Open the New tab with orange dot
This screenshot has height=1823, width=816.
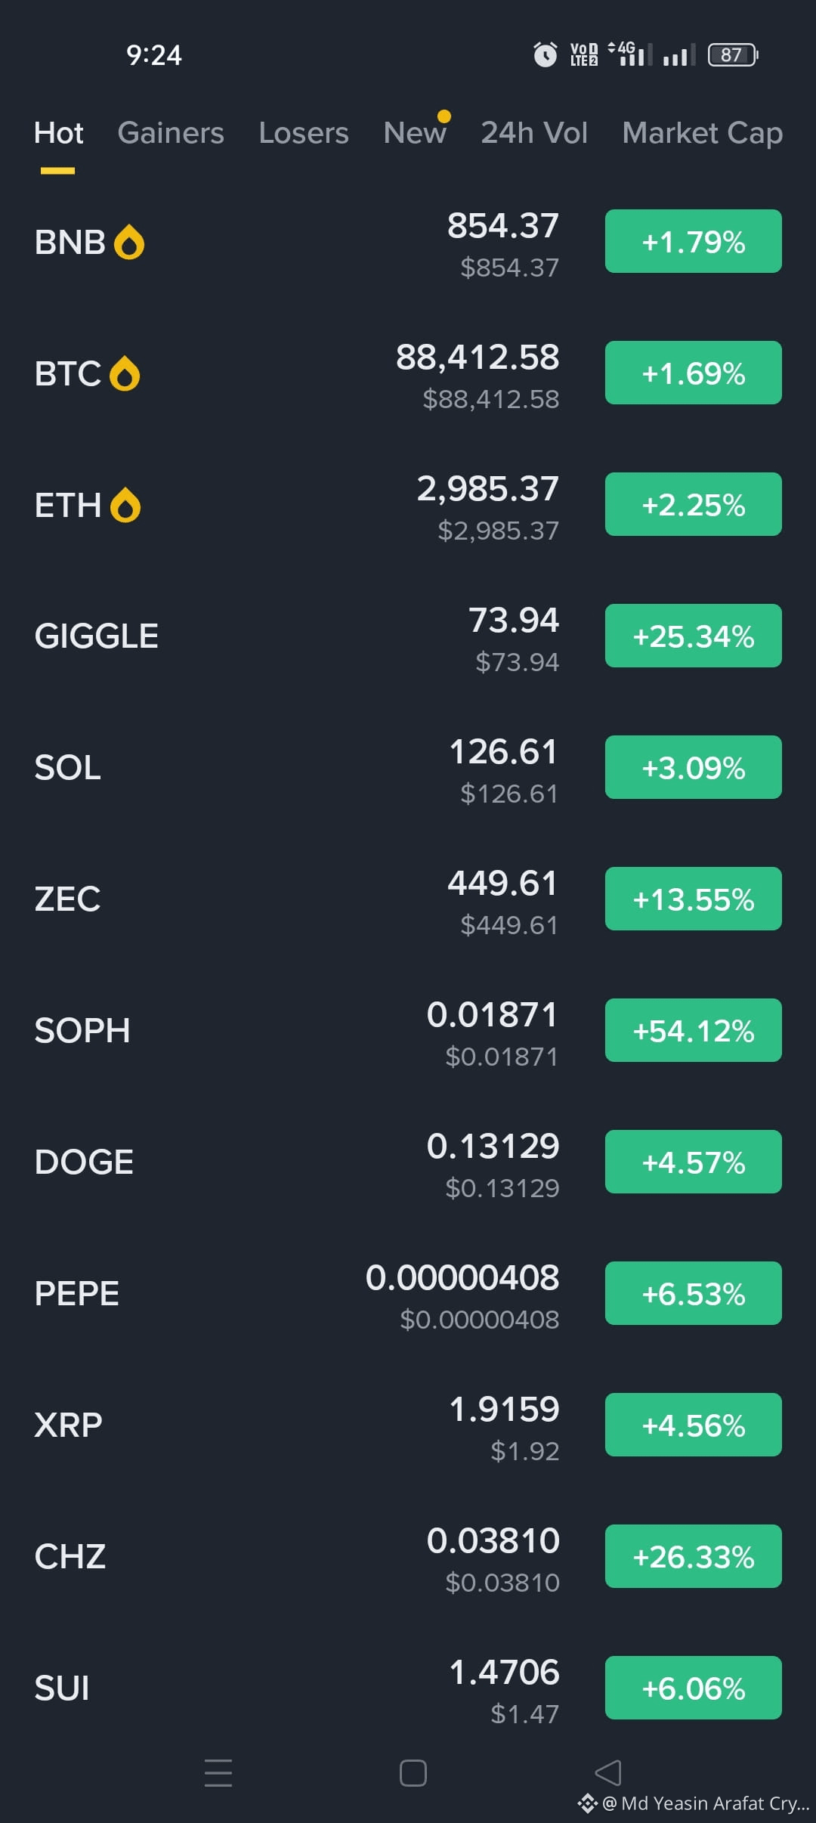pyautogui.click(x=415, y=133)
